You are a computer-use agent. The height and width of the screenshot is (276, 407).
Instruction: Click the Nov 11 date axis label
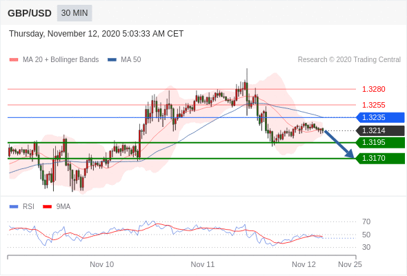(203, 264)
